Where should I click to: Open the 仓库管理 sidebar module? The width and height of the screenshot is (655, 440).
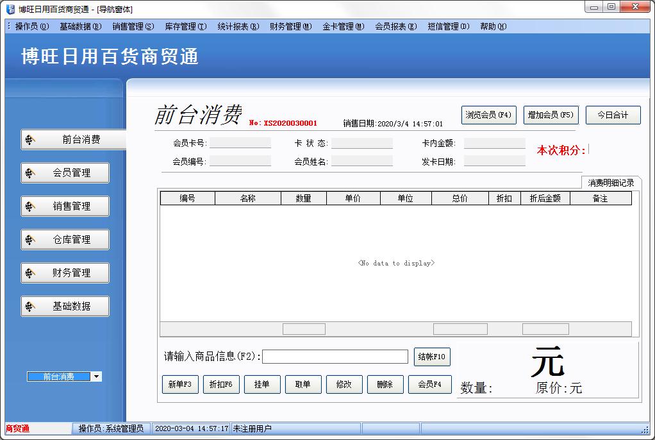pos(65,240)
